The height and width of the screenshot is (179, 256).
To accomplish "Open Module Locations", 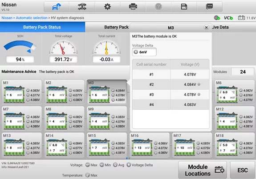I will [x=203, y=170].
